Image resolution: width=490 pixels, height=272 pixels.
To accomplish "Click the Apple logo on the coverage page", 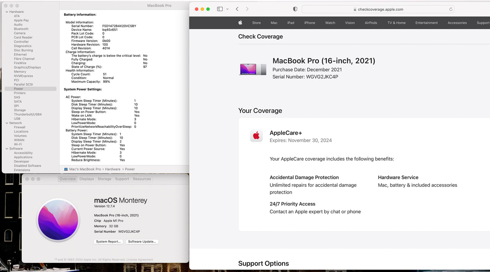I will point(240,23).
